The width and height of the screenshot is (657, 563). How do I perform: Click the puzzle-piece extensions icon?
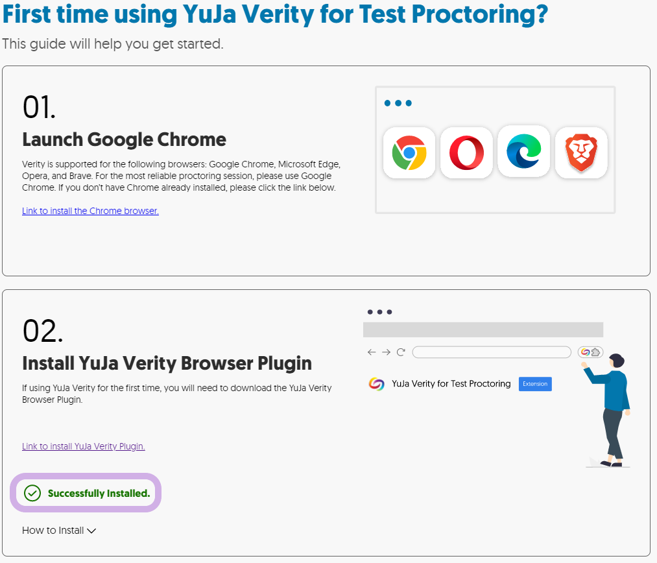coord(595,352)
